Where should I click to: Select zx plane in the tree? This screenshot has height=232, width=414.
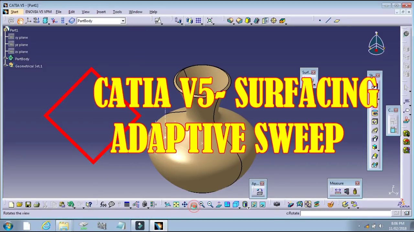(x=21, y=52)
